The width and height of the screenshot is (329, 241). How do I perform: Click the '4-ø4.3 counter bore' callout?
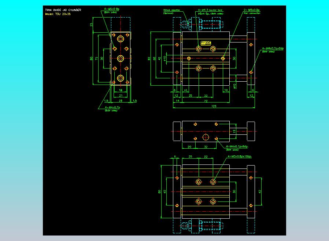tap(210, 10)
